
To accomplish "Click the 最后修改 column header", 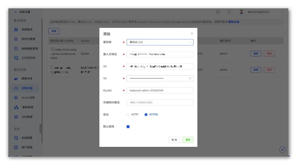I will coord(225,41).
